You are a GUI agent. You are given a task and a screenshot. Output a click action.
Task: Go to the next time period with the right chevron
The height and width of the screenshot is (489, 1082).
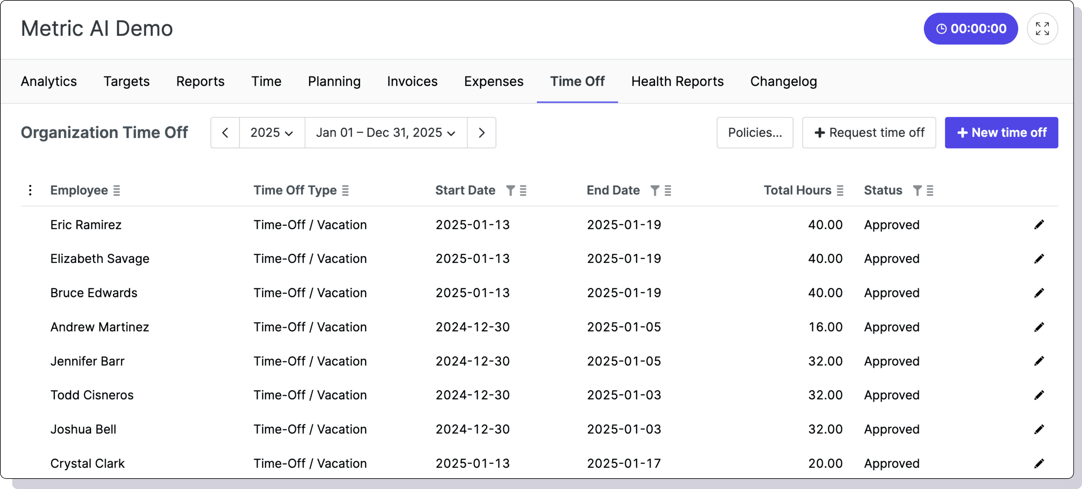[x=482, y=132]
